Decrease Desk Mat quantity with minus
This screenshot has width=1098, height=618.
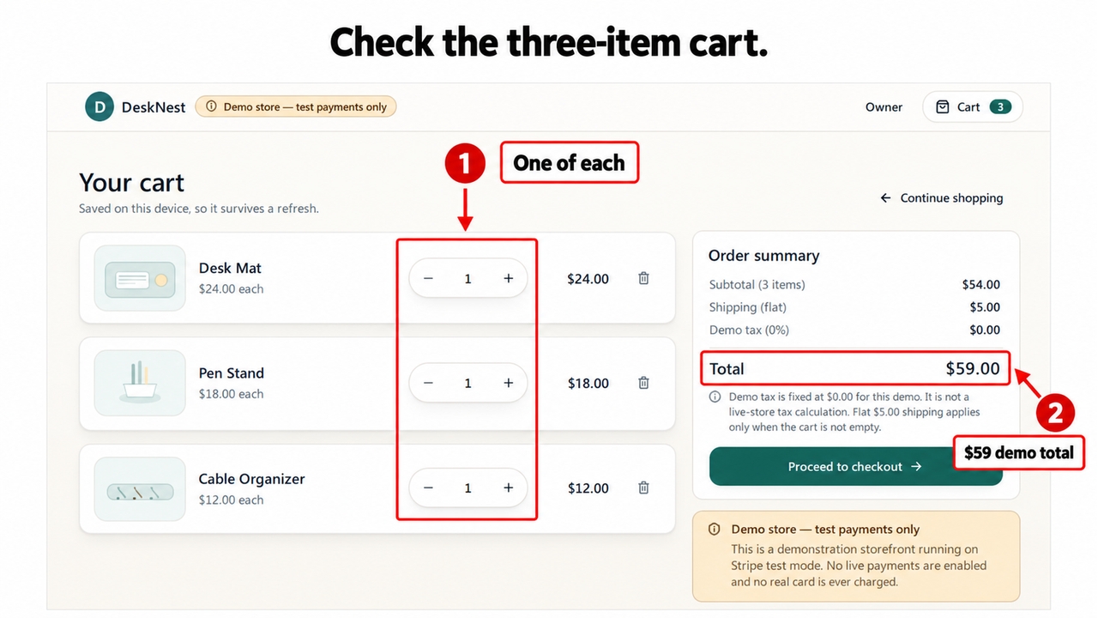428,278
